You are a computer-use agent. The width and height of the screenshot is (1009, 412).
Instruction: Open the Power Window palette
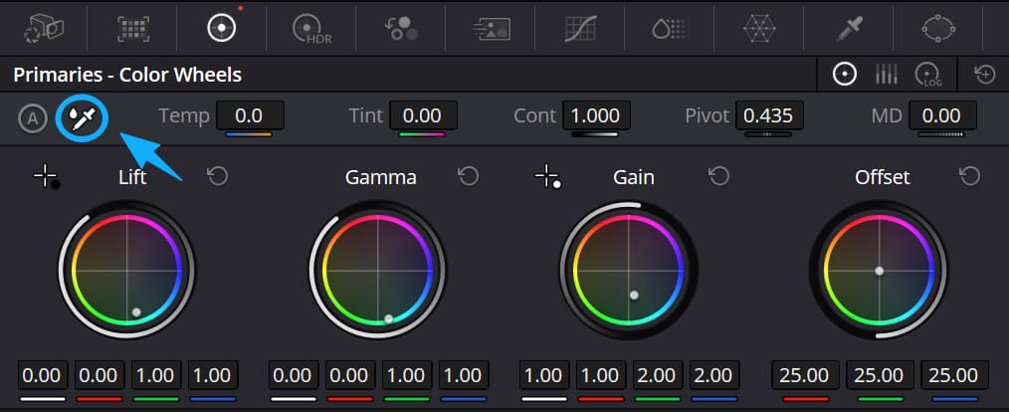coord(939,29)
